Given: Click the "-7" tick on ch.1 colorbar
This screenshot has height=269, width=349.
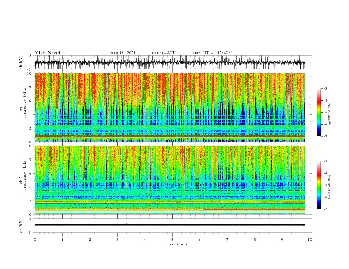Looking at the screenshot, I should 325,136.
